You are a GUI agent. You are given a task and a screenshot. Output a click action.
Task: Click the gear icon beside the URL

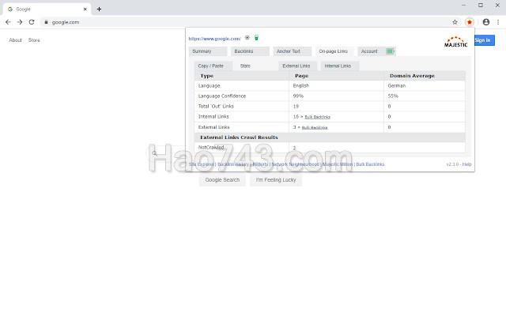[247, 38]
